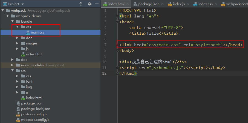This screenshot has width=248, height=123.
Task: Select the images folder row
Action: (x=50, y=43)
